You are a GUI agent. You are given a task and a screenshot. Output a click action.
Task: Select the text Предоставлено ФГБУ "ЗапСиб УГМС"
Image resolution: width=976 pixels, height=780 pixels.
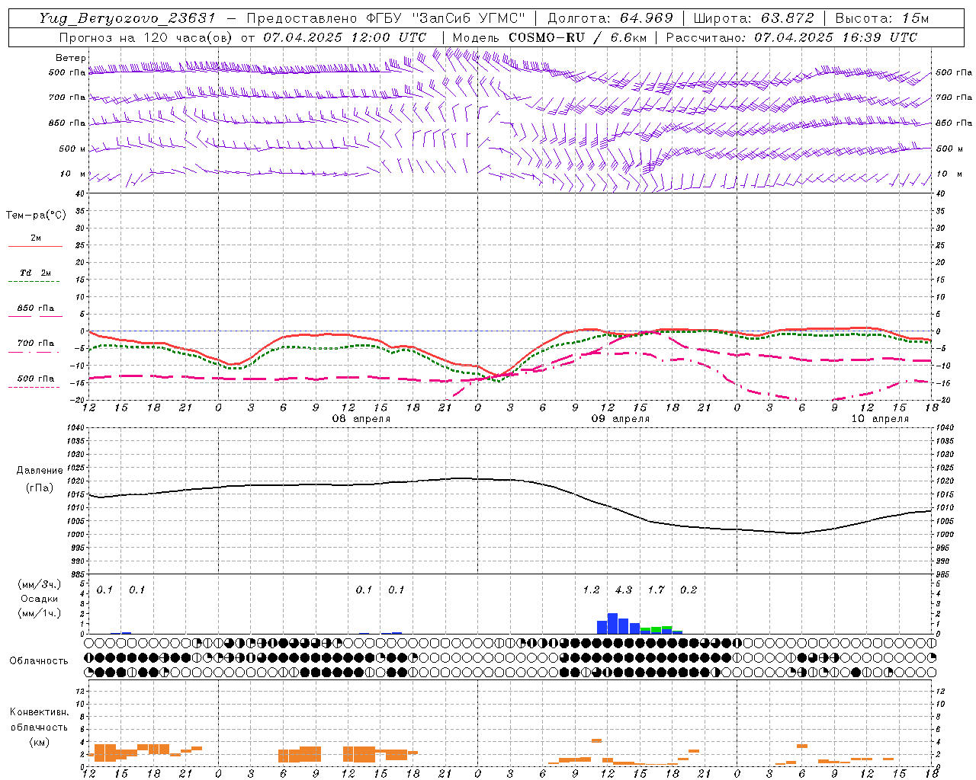[386, 18]
